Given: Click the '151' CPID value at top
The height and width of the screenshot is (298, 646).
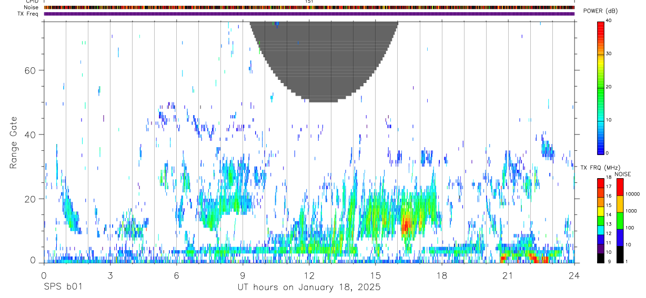Looking at the screenshot, I should coord(309,2).
